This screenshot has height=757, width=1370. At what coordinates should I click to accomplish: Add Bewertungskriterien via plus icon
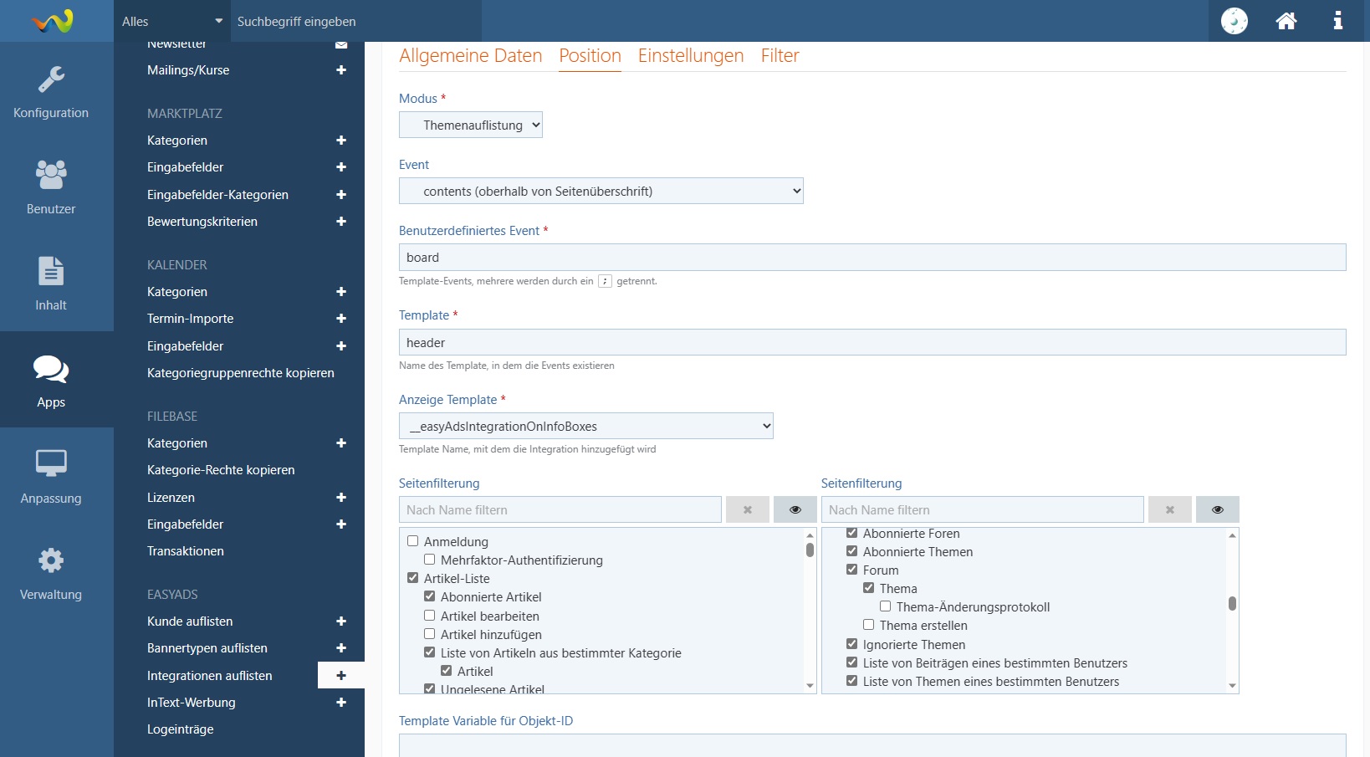tap(341, 222)
